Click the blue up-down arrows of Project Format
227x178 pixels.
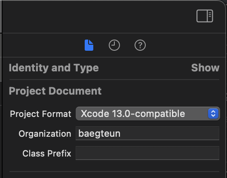point(213,114)
